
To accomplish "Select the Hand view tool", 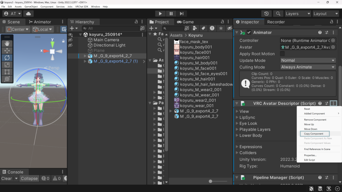I will click(7, 43).
